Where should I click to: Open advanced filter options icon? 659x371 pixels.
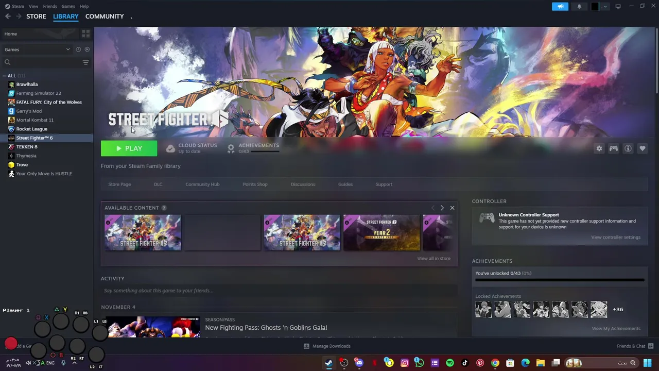coord(86,62)
